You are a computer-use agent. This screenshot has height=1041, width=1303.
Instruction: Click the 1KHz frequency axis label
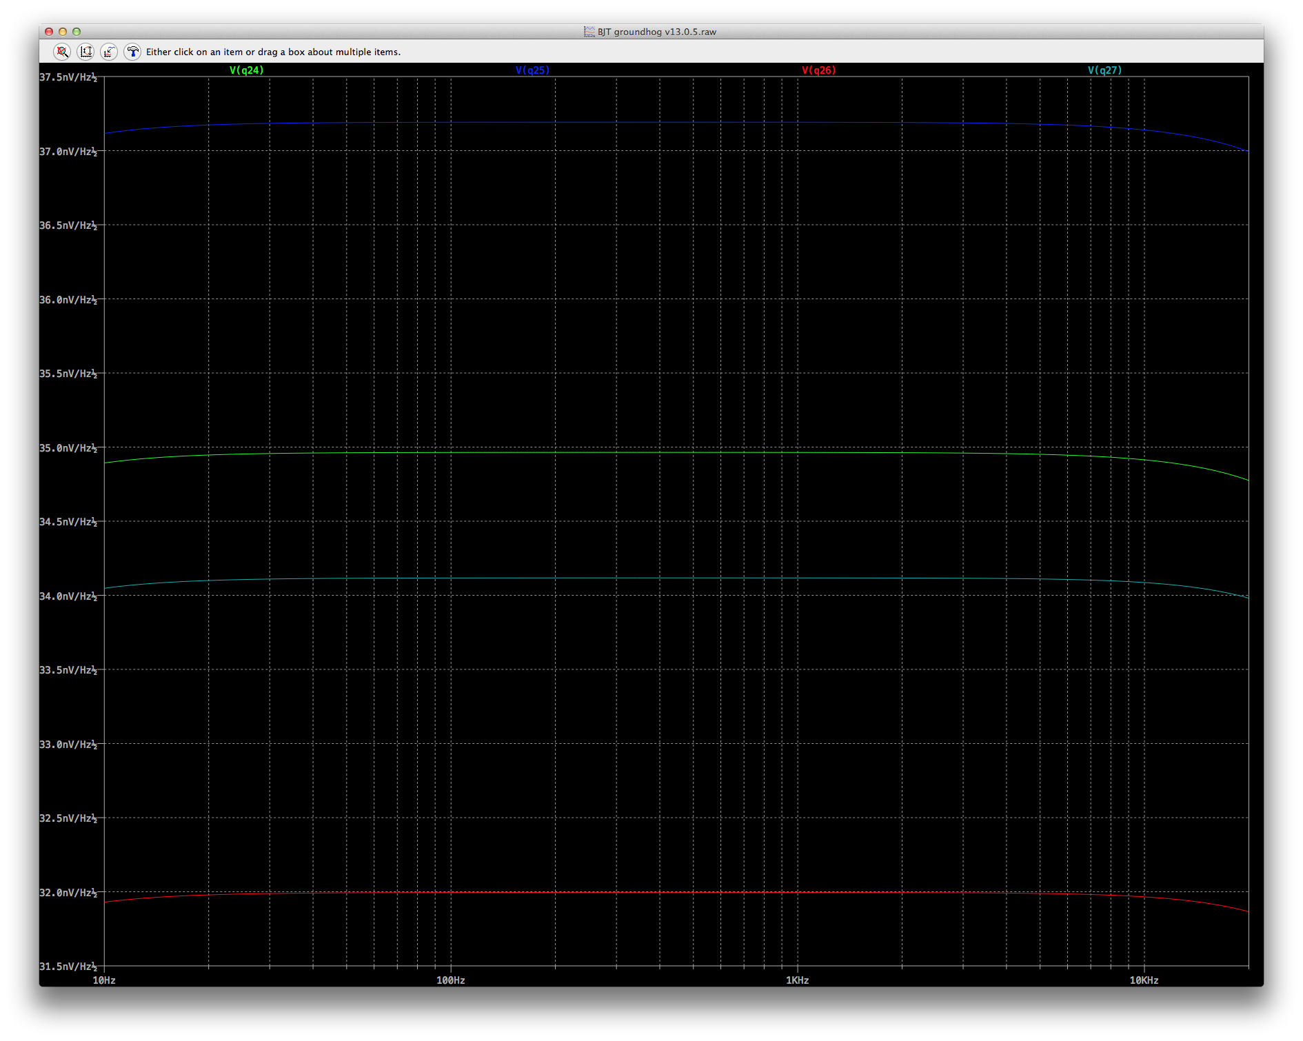click(x=798, y=980)
